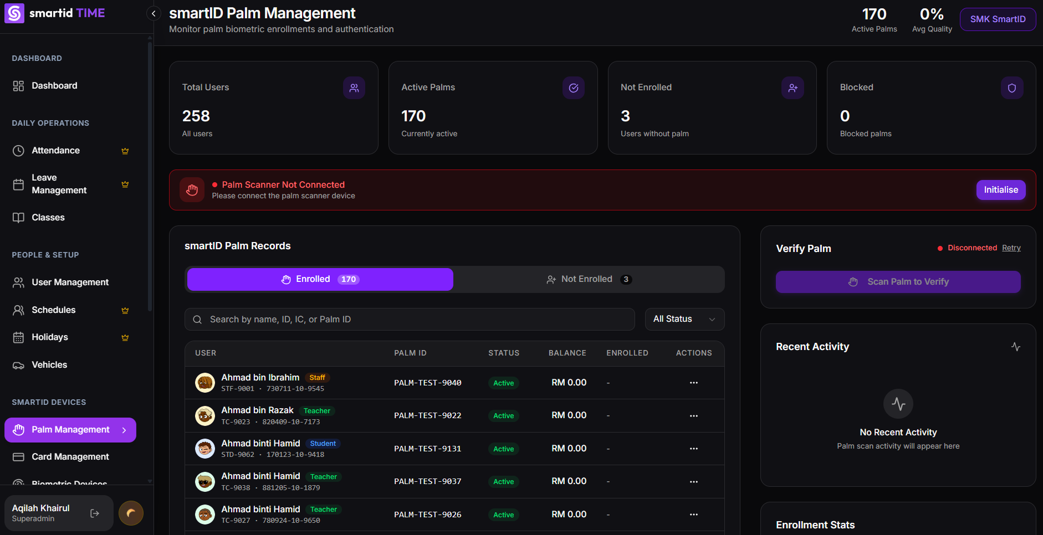Screen dimensions: 1043x535
Task: Click the USER column header
Action: coord(206,353)
